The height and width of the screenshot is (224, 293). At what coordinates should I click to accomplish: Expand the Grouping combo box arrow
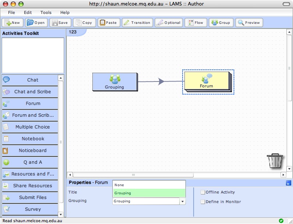(182, 201)
